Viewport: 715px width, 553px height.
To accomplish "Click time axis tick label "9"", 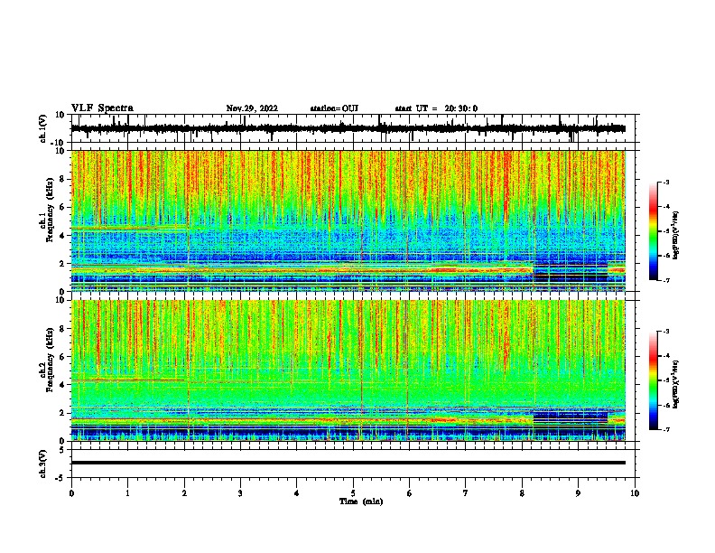I will click(578, 493).
